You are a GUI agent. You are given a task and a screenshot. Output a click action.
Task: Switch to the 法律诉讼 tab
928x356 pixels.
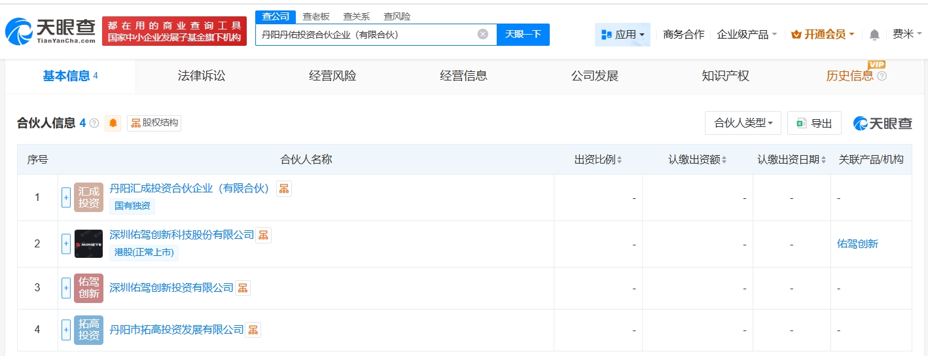tap(202, 76)
